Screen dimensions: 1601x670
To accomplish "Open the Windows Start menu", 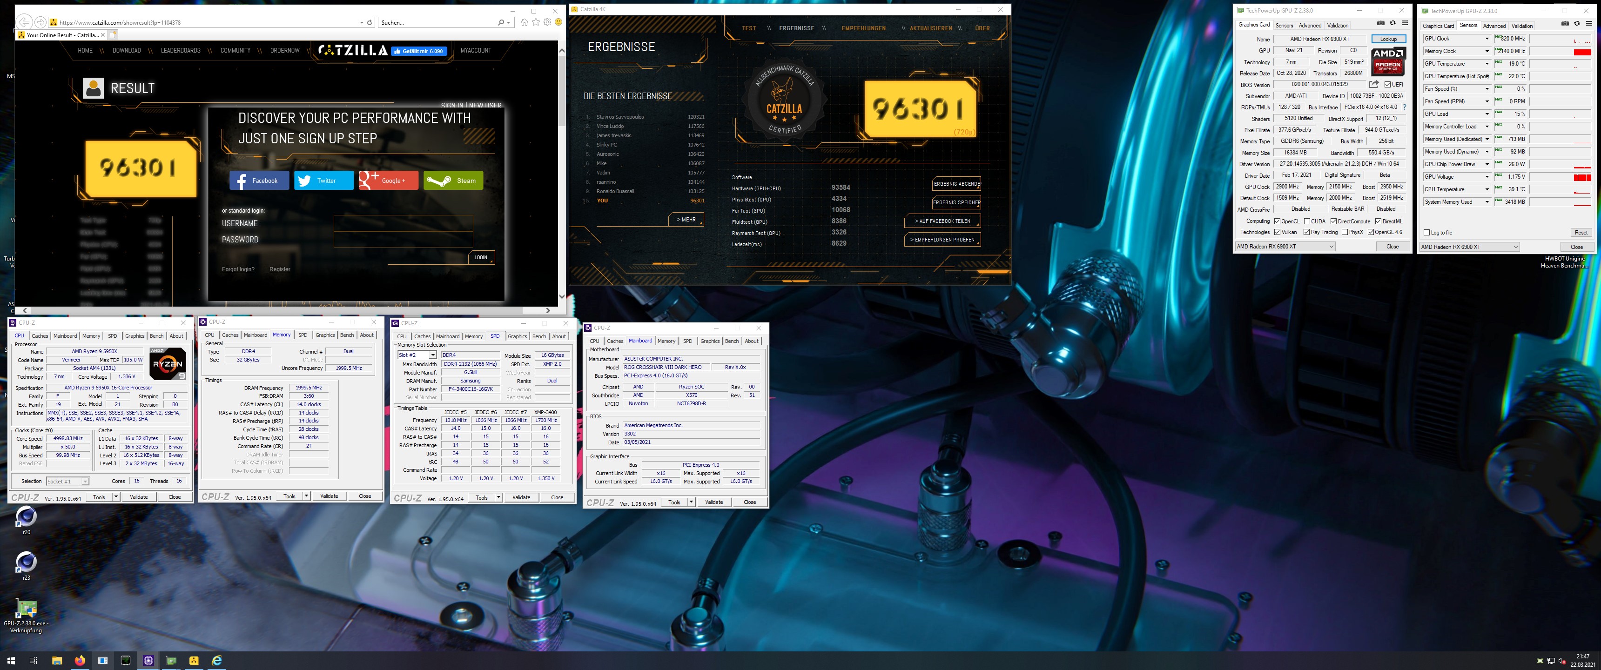I will click(x=11, y=660).
